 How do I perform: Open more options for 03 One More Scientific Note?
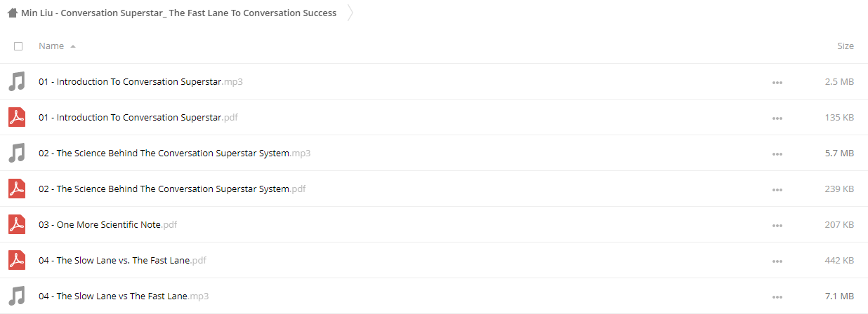point(777,225)
